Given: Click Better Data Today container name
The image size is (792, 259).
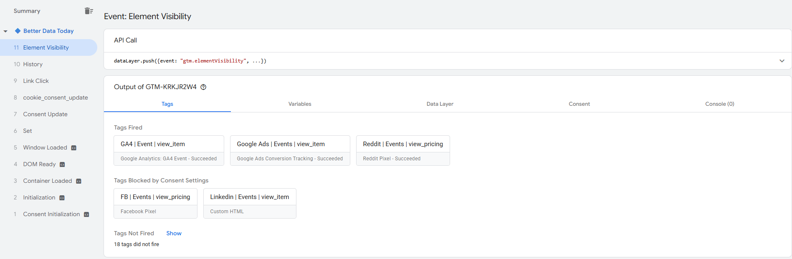Looking at the screenshot, I should click(x=48, y=31).
